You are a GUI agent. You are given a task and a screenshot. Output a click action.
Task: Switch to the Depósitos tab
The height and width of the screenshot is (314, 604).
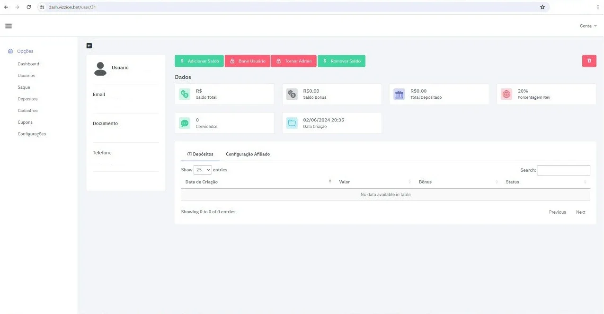(x=200, y=154)
